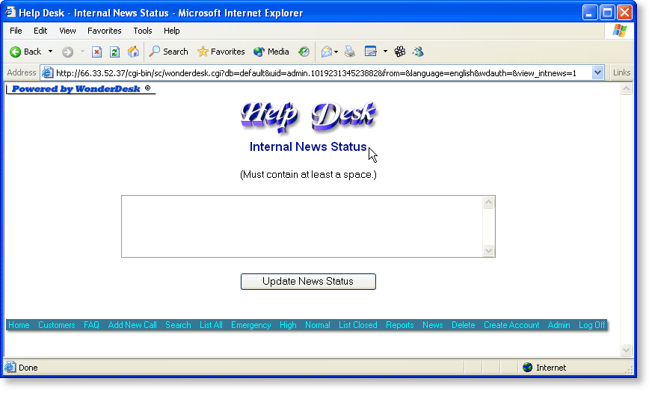652x393 pixels.
Task: Click the Forward arrow icon
Action: (x=67, y=52)
